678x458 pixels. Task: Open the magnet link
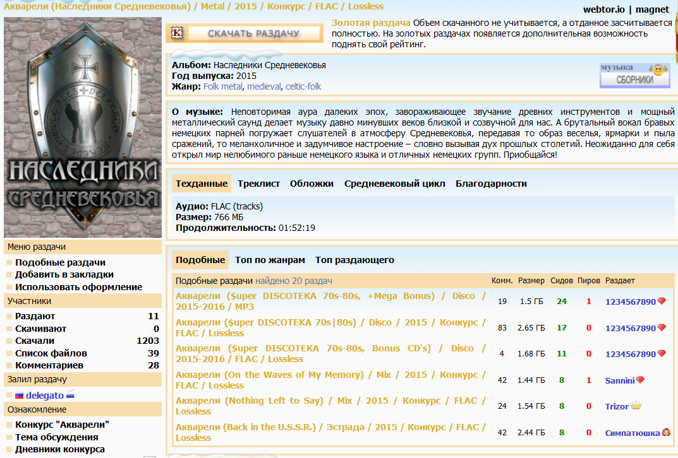pyautogui.click(x=652, y=9)
